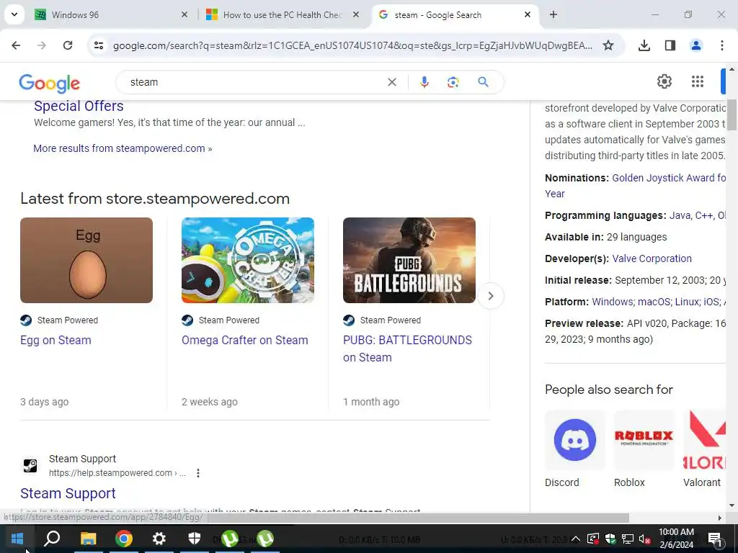Open the tab search dropdown arrow
Viewport: 738px width, 553px height.
[14, 14]
